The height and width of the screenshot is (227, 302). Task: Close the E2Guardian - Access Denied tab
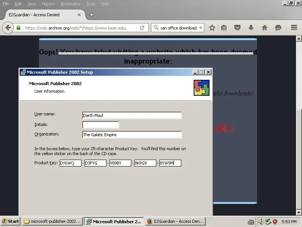tap(79, 15)
